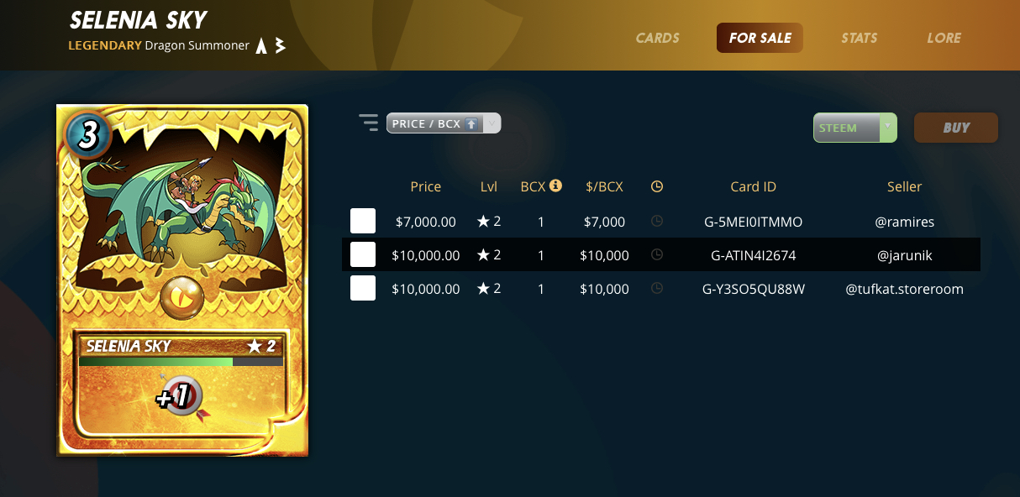Click the dragon element orb on card
1020x497 pixels.
click(x=181, y=297)
